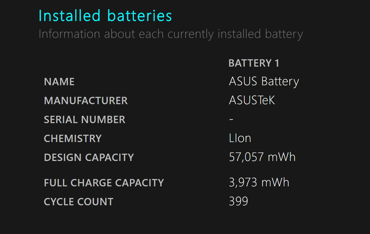Click the NAME row label
The image size is (370, 234).
(x=59, y=82)
